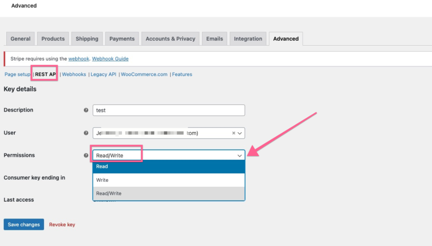Choose Write from permissions list
This screenshot has width=432, height=246.
[x=169, y=180]
